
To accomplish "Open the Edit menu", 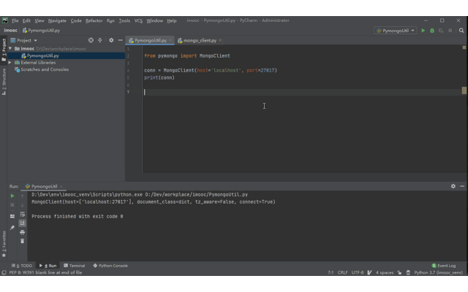I will (26, 20).
